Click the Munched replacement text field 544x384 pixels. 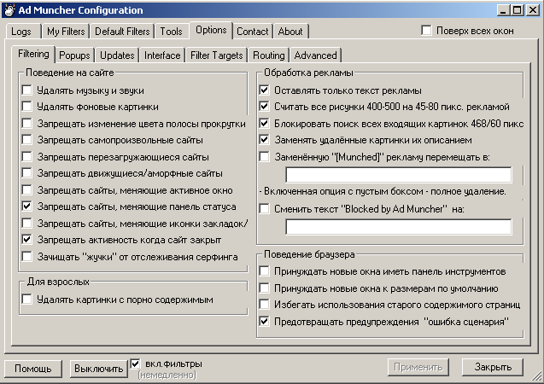click(x=398, y=174)
